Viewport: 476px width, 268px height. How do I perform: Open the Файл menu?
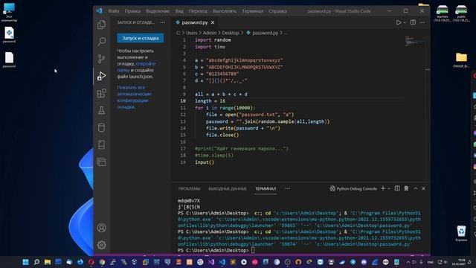pos(114,11)
